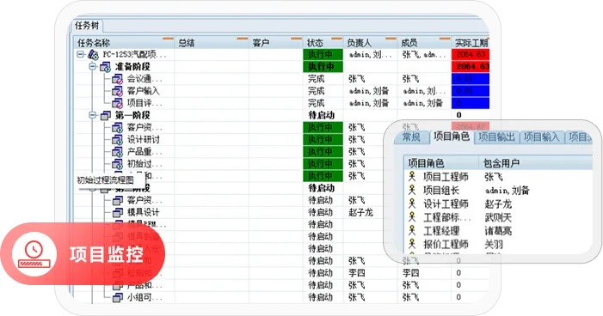This screenshot has width=603, height=316.
Task: Click the 客户输入 task icon
Action: (x=117, y=91)
